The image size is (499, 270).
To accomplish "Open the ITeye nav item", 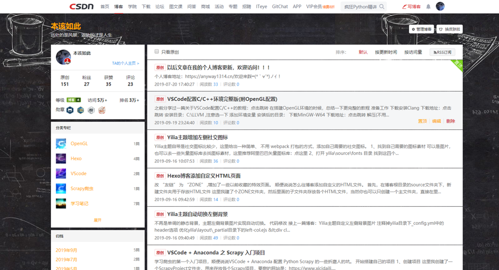I will 261,6.
